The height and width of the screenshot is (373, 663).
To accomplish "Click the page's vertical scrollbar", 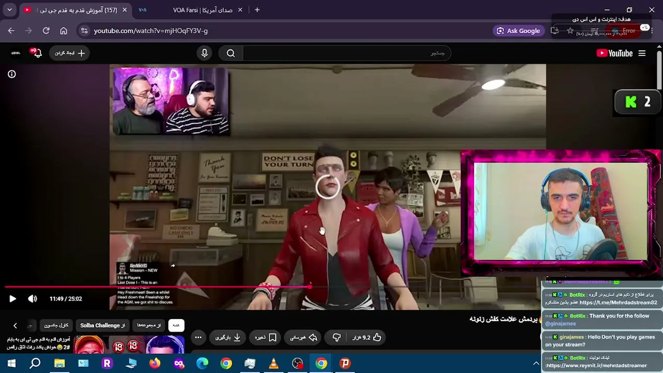I will tap(659, 70).
